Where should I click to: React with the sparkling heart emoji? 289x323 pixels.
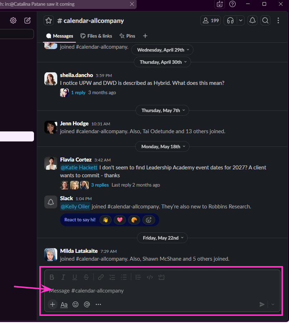tap(120, 220)
